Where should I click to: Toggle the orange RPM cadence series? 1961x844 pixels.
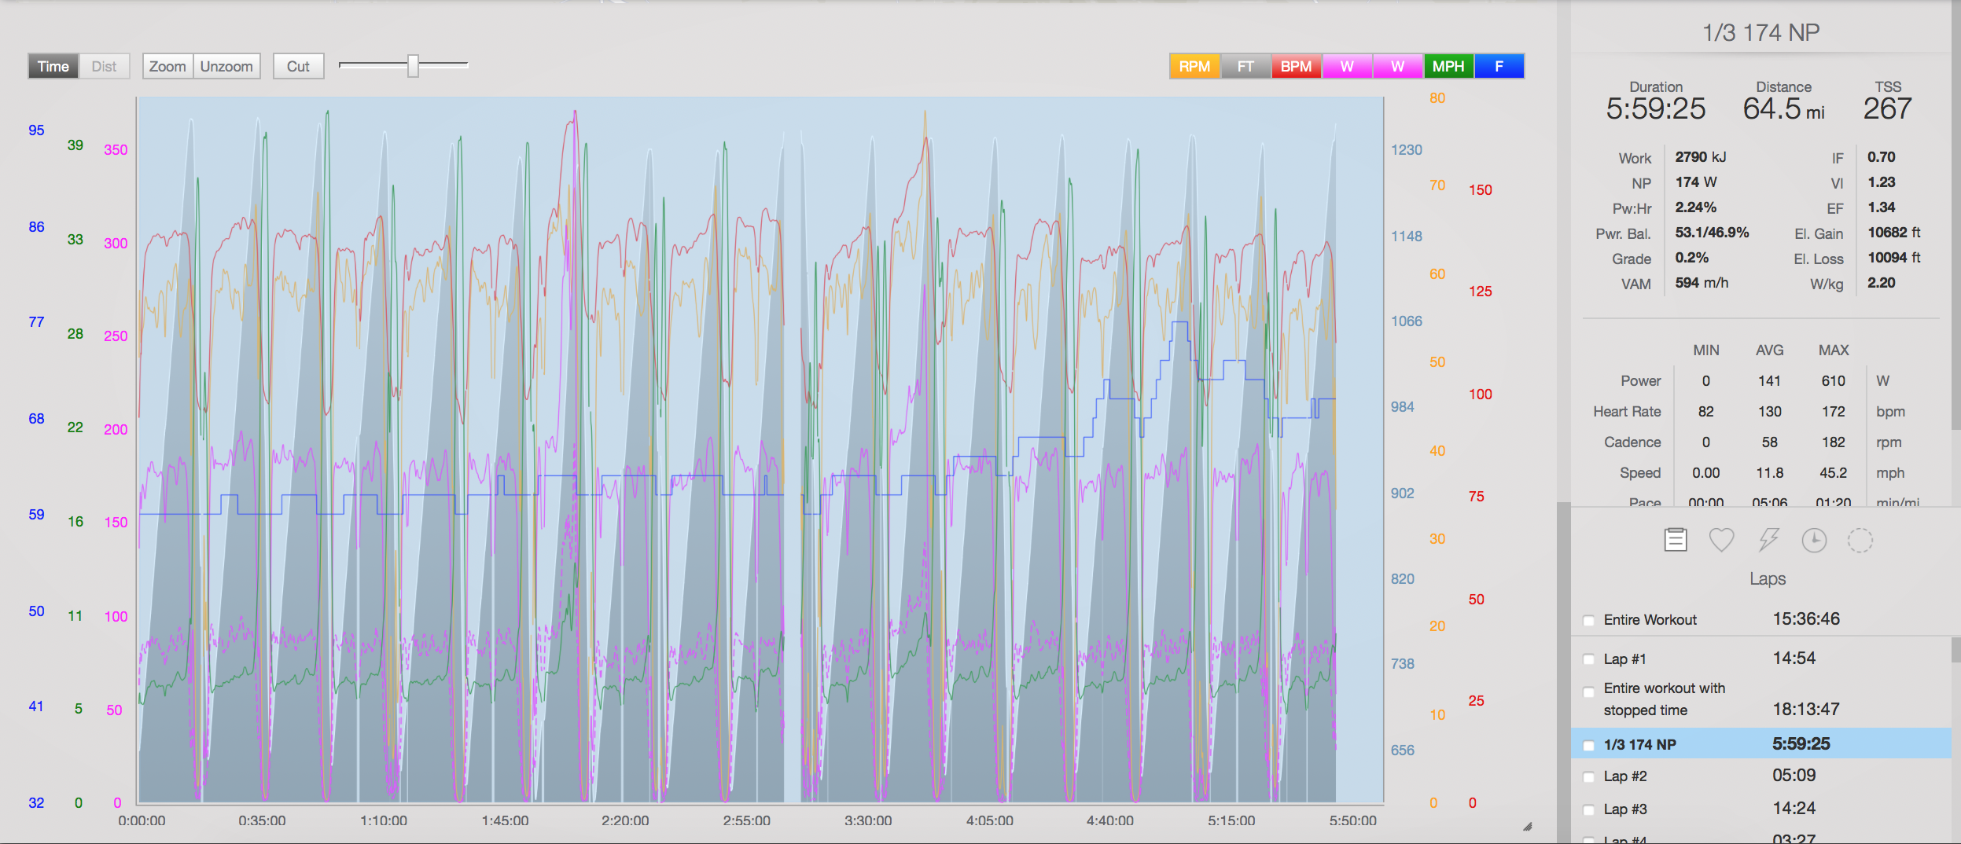[x=1194, y=66]
